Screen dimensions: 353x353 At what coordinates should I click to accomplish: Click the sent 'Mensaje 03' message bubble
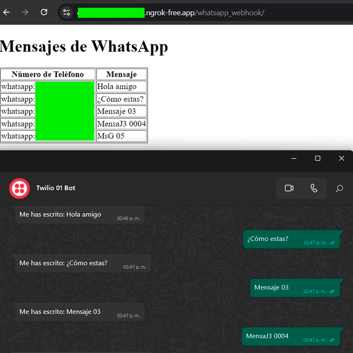point(295,288)
